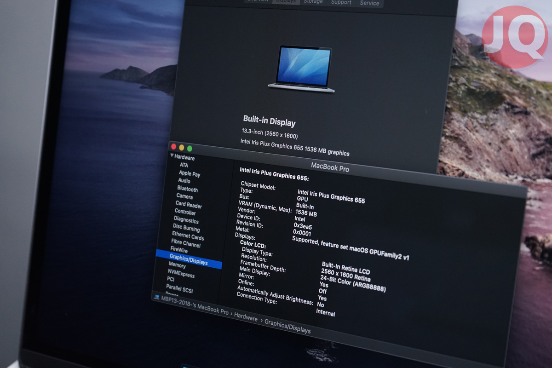Select the Displays tab
Image resolution: width=552 pixels, height=368 pixels.
point(286,1)
